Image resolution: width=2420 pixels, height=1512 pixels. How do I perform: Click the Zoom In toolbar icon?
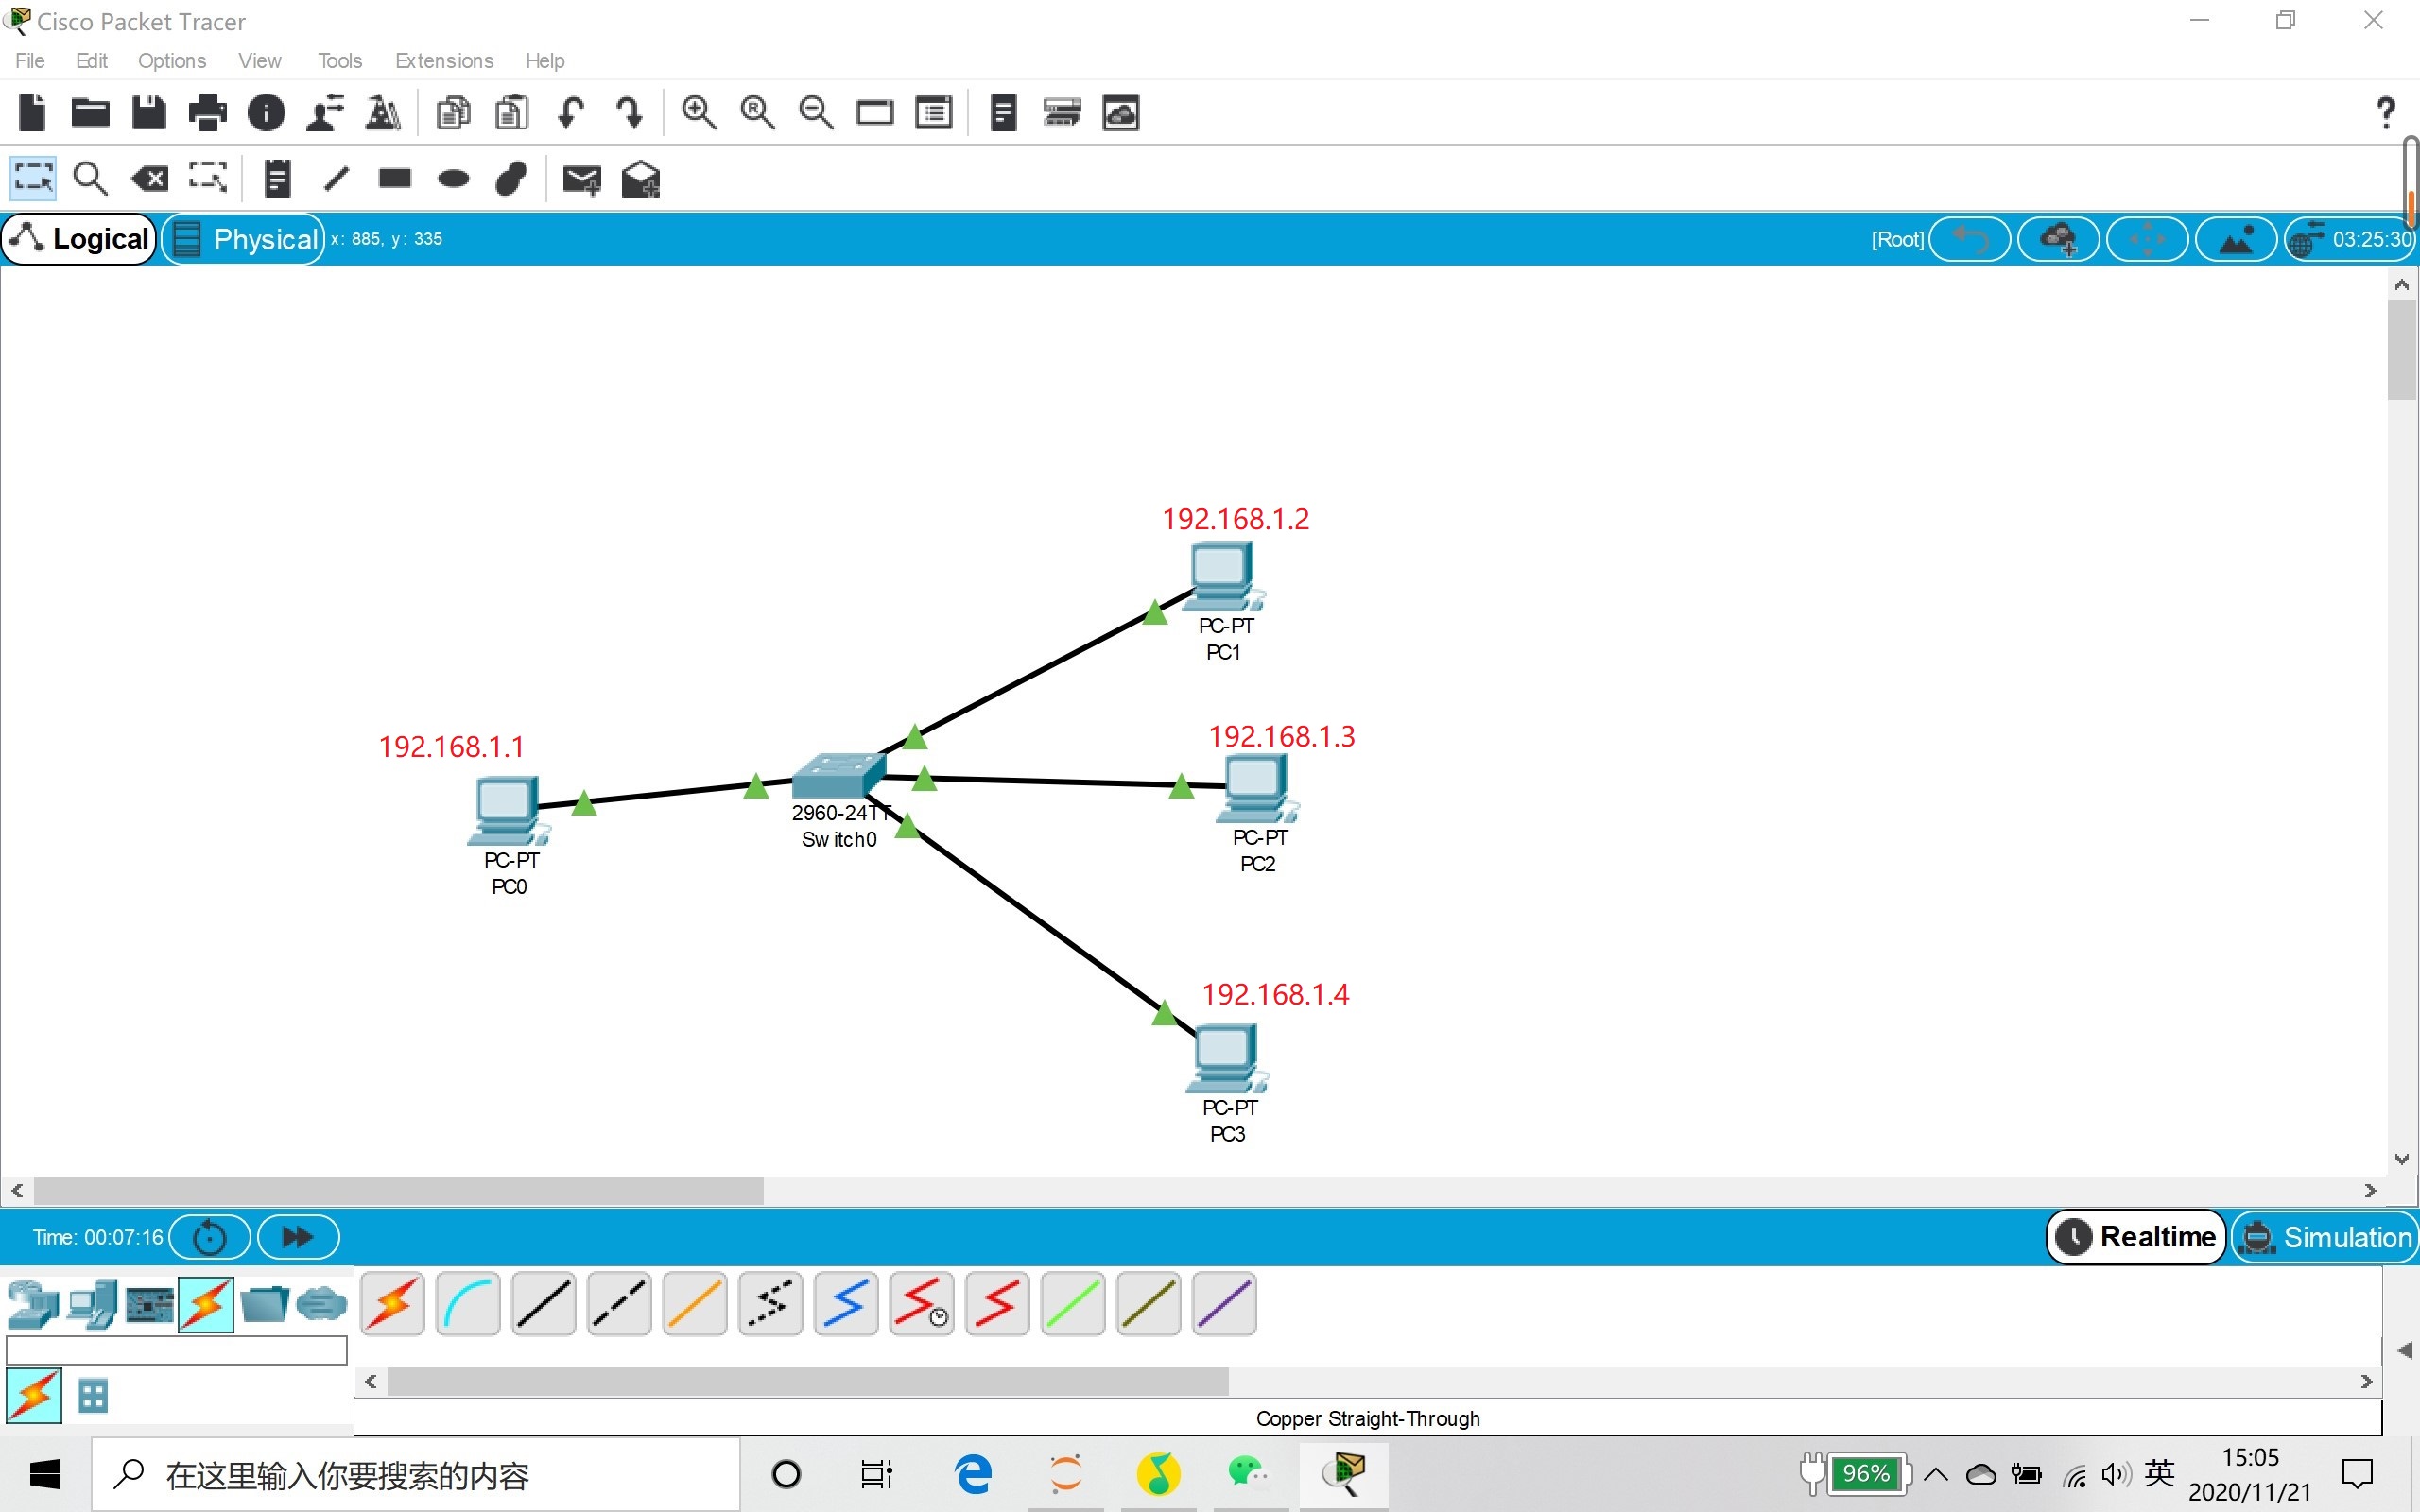(698, 112)
